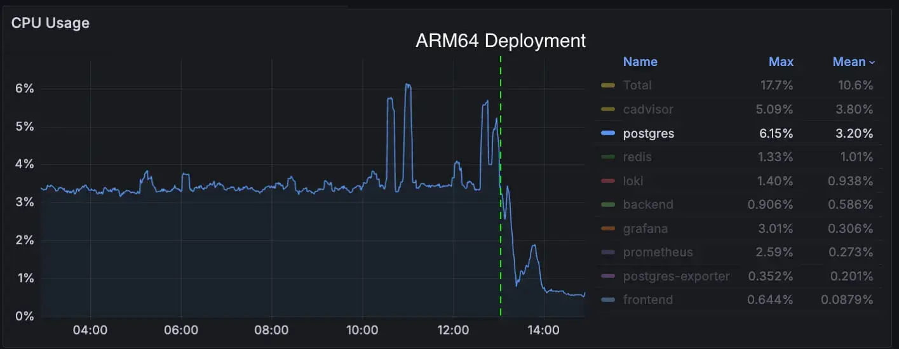899x349 pixels.
Task: Open the CPU Usage panel title menu
Action: tap(50, 23)
